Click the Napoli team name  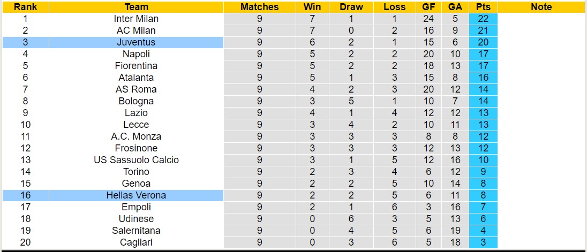tap(136, 54)
